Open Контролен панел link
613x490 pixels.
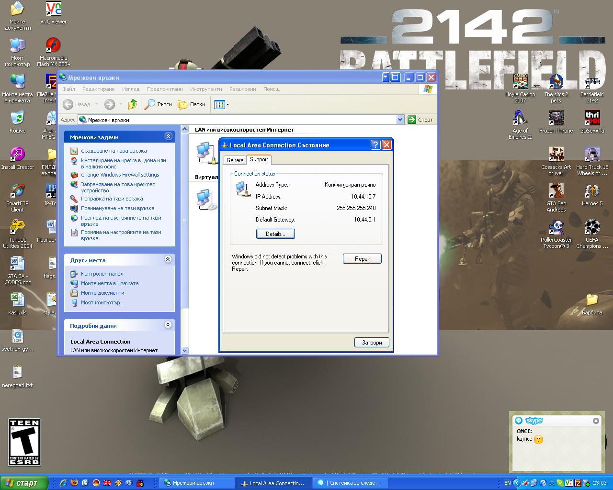coord(102,274)
